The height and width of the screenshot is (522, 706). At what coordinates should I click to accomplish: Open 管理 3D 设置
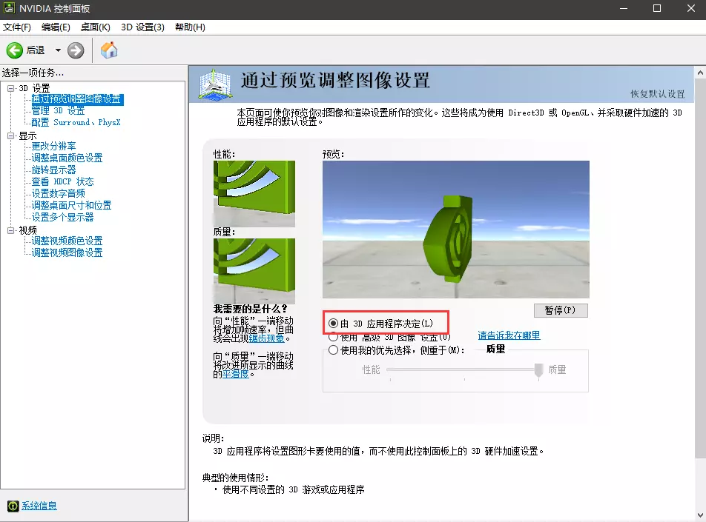pyautogui.click(x=58, y=110)
